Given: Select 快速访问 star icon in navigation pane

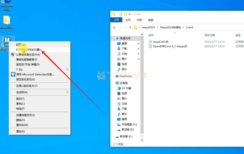Looking at the screenshot, I should coord(117,38).
